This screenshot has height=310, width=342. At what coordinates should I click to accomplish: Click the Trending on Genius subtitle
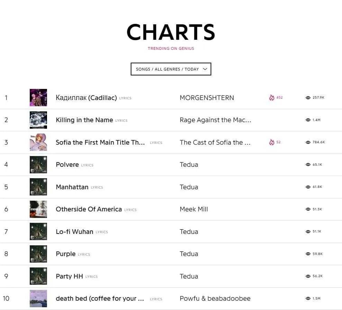(171, 48)
